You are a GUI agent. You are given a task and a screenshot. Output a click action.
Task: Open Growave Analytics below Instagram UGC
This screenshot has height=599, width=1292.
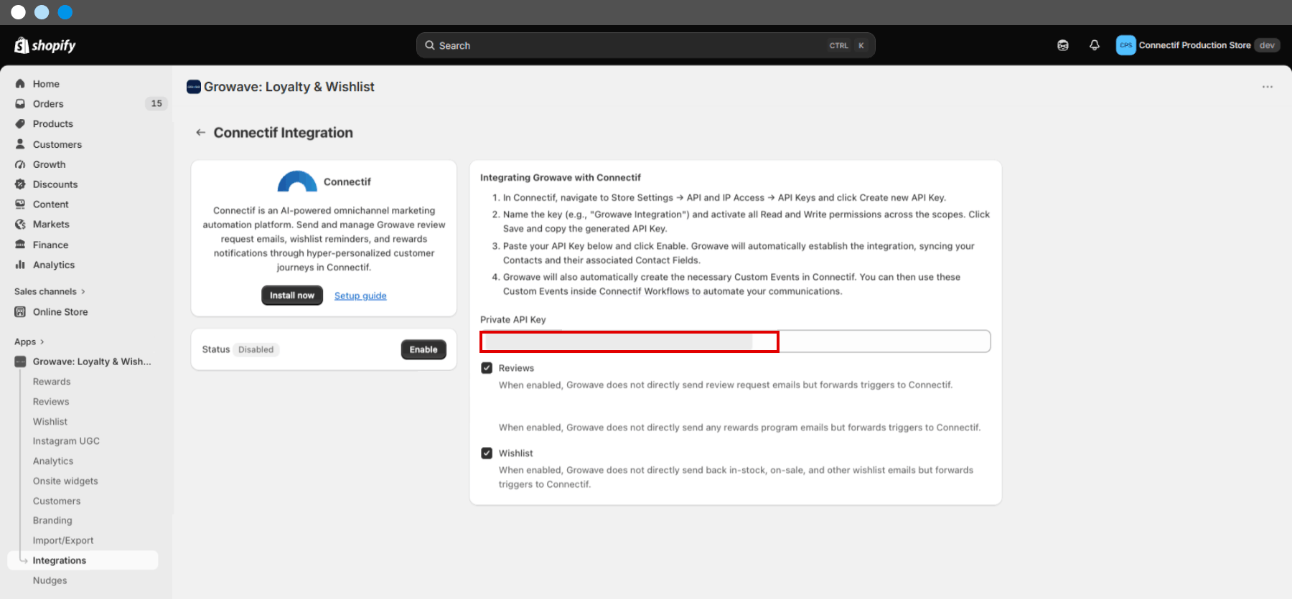click(53, 461)
